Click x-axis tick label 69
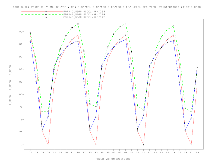This screenshot has width=215, height=166. pos(167,152)
